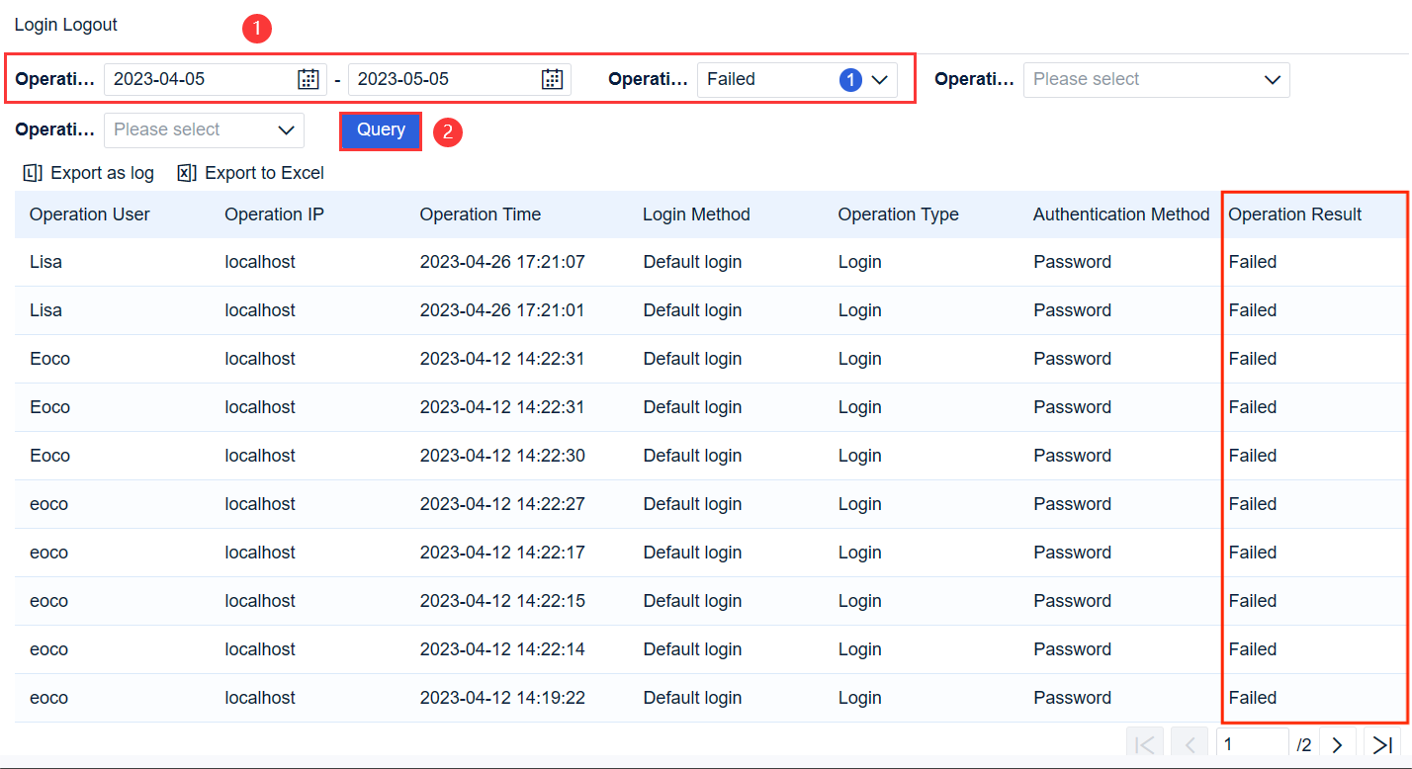Open the end date calendar picker

(553, 79)
